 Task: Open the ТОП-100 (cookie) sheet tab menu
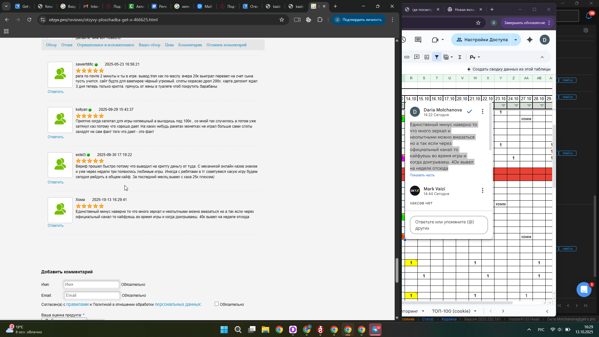pyautogui.click(x=475, y=311)
